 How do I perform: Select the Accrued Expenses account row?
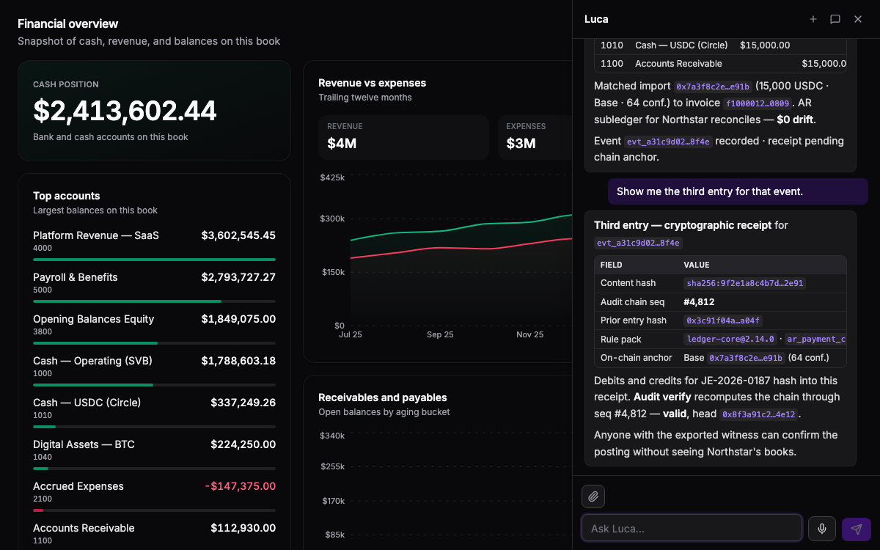coord(154,496)
